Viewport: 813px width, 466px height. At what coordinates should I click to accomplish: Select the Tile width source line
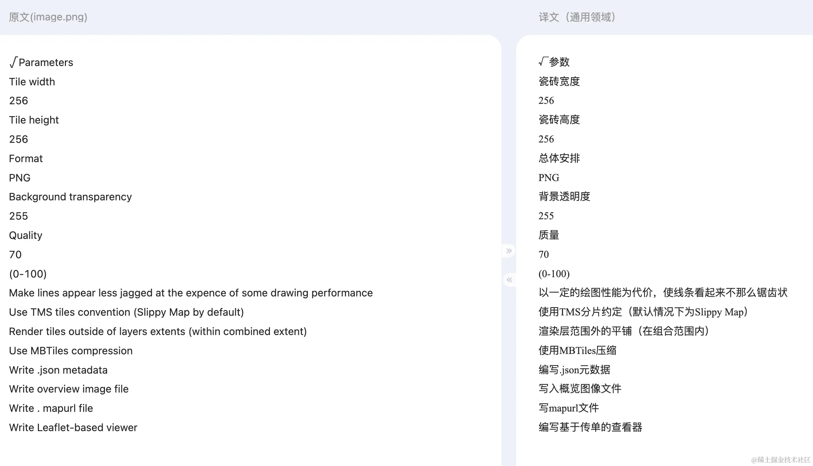pos(32,82)
